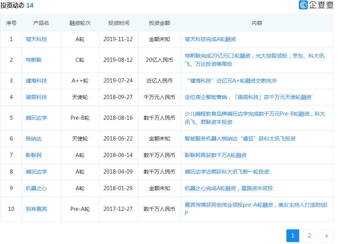Select 数千万人民币 cell in the 我有嘉宾 row
Image resolution: width=338 pixels, height=244 pixels.
[x=159, y=209]
